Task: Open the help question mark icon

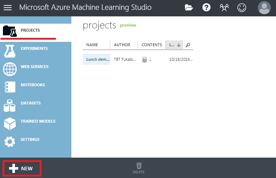Action: pos(206,8)
